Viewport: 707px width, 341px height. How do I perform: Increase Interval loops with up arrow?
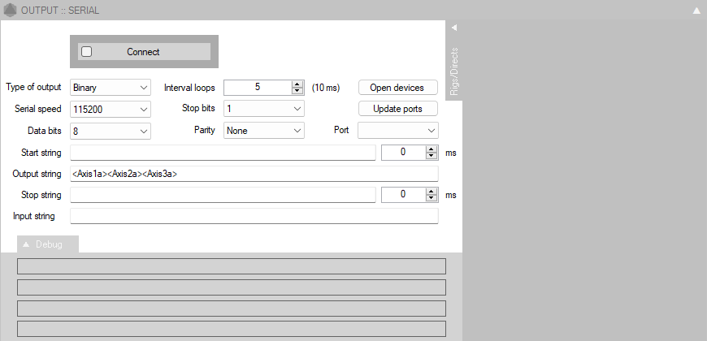tap(297, 84)
